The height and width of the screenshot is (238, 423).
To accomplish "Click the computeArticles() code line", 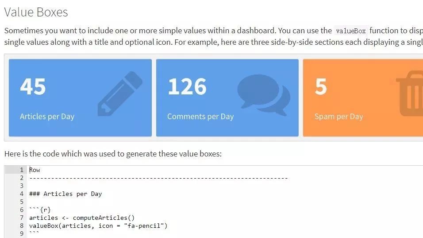I will tap(82, 218).
